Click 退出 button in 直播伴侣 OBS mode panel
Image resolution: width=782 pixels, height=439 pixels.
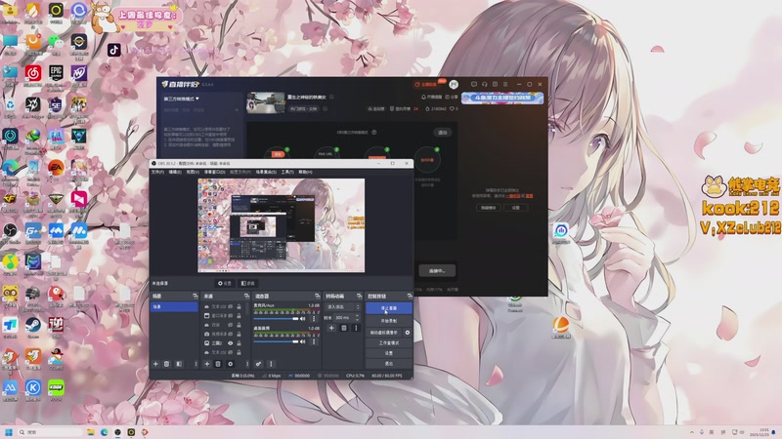443,133
